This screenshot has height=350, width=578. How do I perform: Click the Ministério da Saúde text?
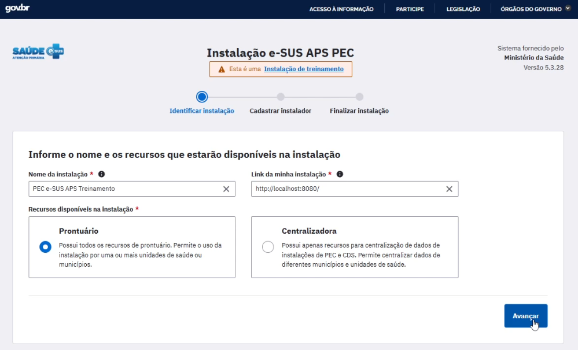pyautogui.click(x=534, y=57)
